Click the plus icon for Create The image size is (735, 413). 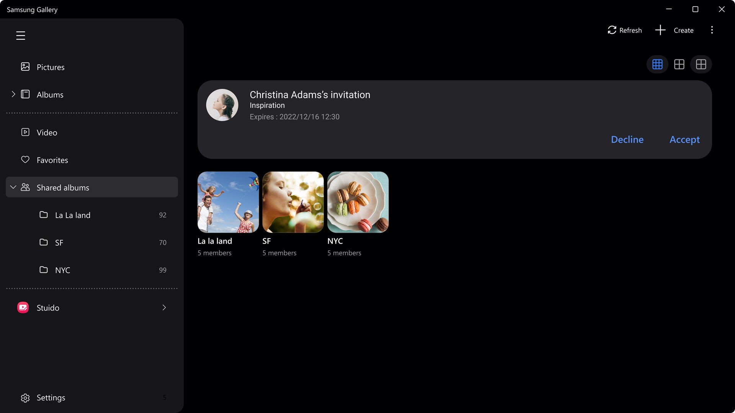click(x=660, y=30)
